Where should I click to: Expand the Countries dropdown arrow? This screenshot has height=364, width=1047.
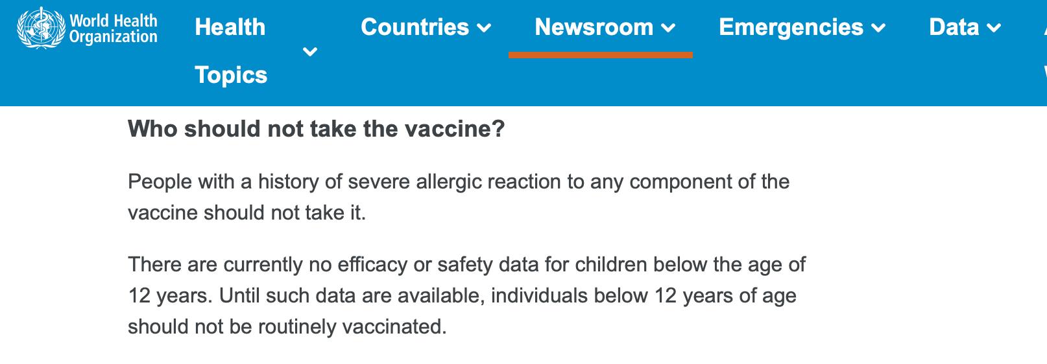(484, 28)
